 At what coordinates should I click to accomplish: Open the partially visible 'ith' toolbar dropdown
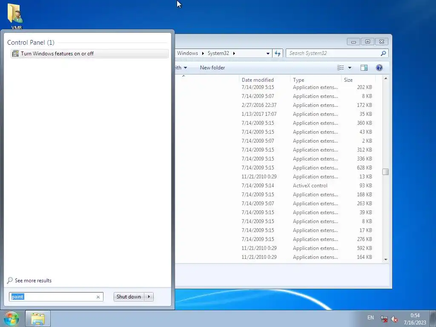(x=181, y=68)
